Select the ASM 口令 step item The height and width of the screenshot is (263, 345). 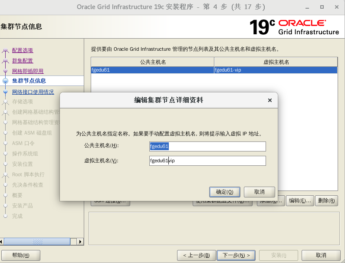point(23,143)
